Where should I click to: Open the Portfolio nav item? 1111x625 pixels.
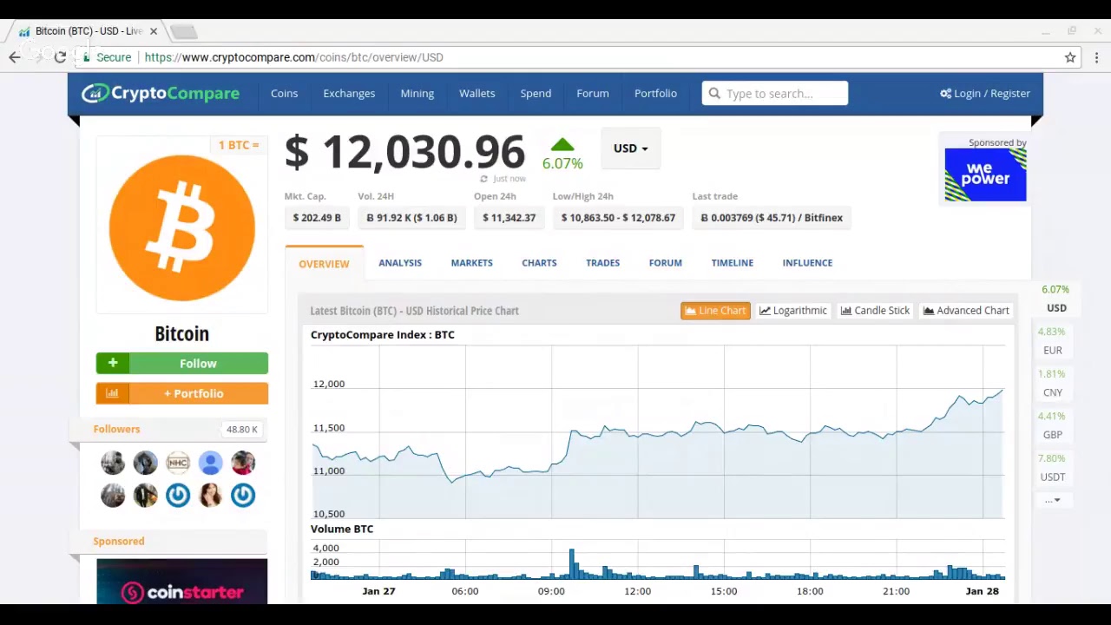click(x=655, y=93)
